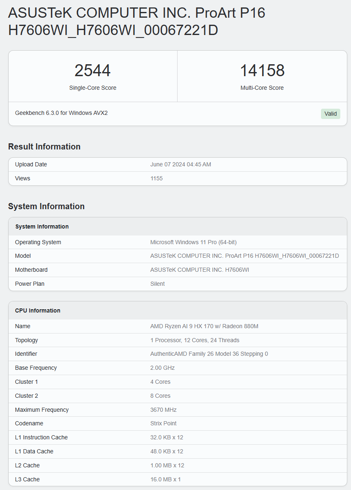
Task: Click the 'Cluster 2' row label
Action: click(x=27, y=396)
